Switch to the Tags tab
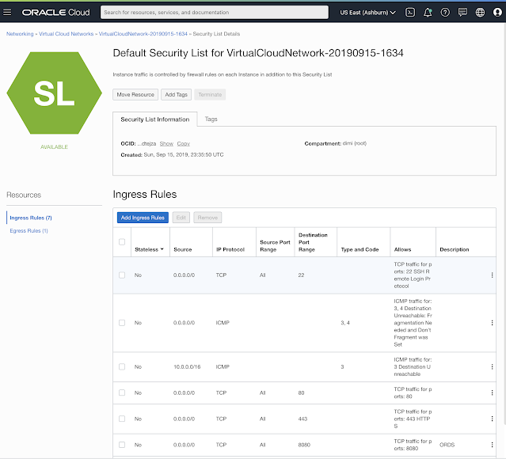Viewport: 506px width, 459px height. coord(211,119)
